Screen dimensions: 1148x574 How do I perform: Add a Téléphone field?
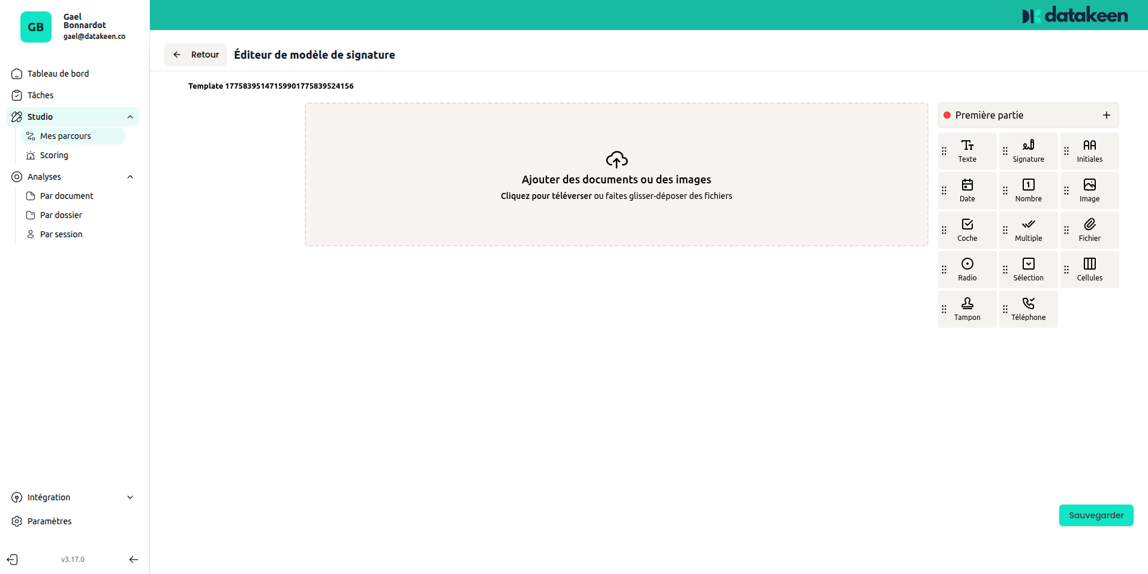point(1027,309)
